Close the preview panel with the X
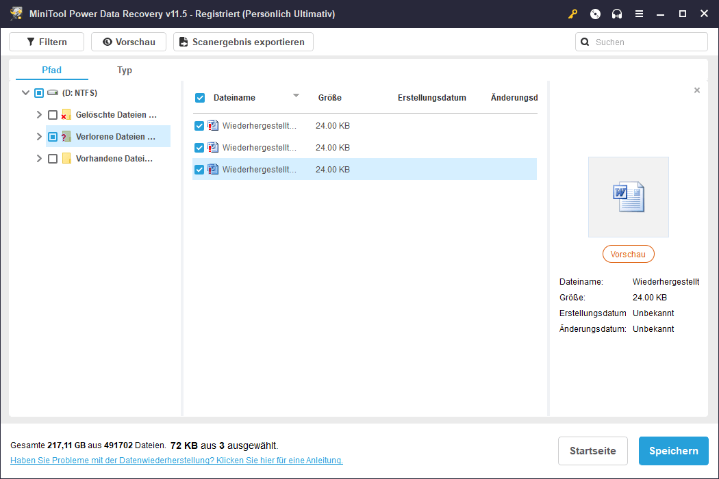Viewport: 719px width, 479px height. [x=697, y=90]
